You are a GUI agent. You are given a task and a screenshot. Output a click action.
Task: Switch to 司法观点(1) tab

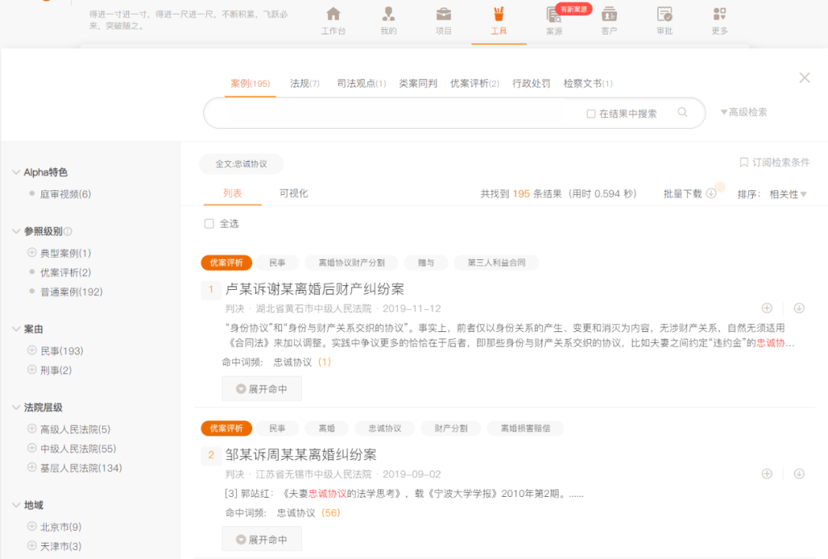coord(362,84)
